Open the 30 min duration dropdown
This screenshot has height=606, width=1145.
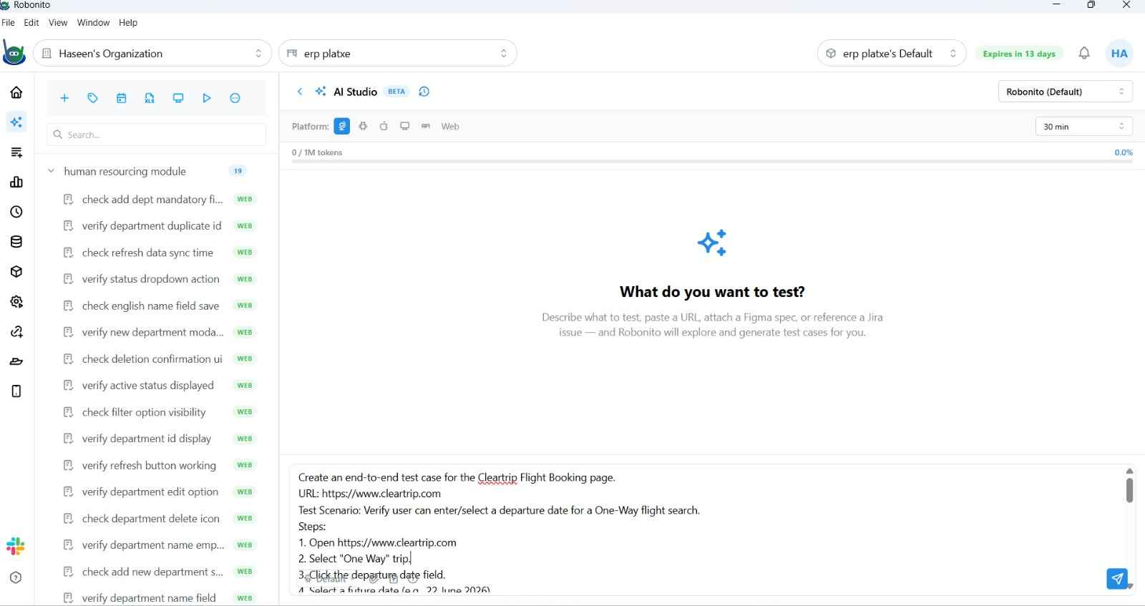click(1084, 127)
